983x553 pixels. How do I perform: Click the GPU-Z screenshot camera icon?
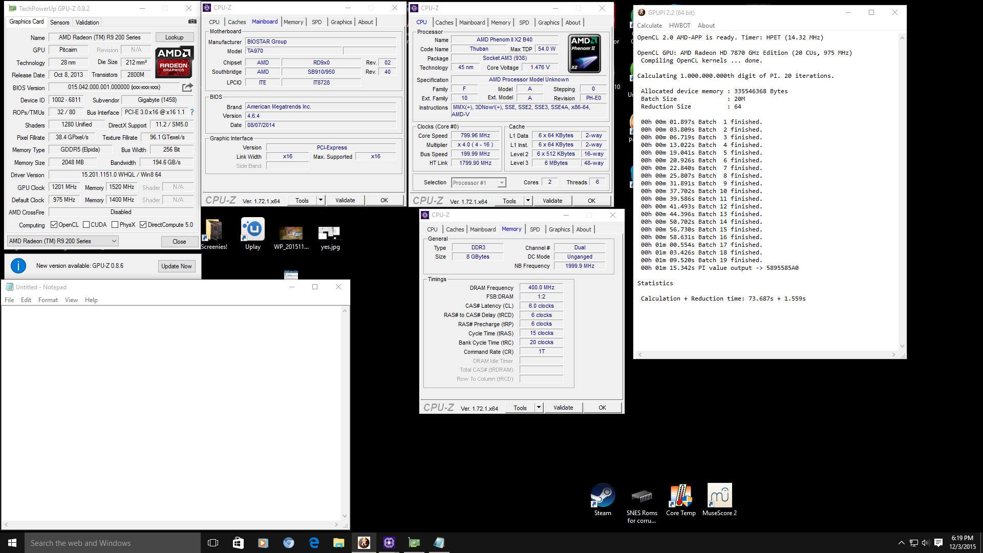[x=192, y=22]
